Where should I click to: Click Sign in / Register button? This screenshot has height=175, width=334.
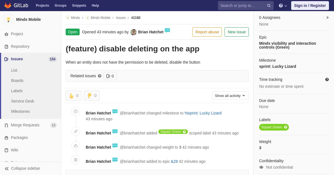coord(310,6)
